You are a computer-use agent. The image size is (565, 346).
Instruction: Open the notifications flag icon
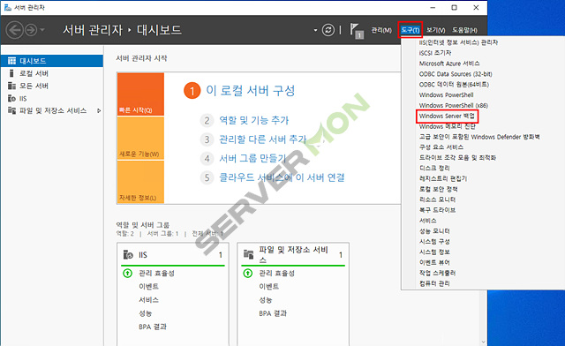click(x=357, y=31)
